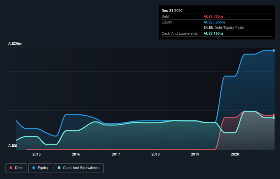The height and width of the screenshot is (179, 280).
Task: Click the 2015 x-axis label
Action: point(36,154)
